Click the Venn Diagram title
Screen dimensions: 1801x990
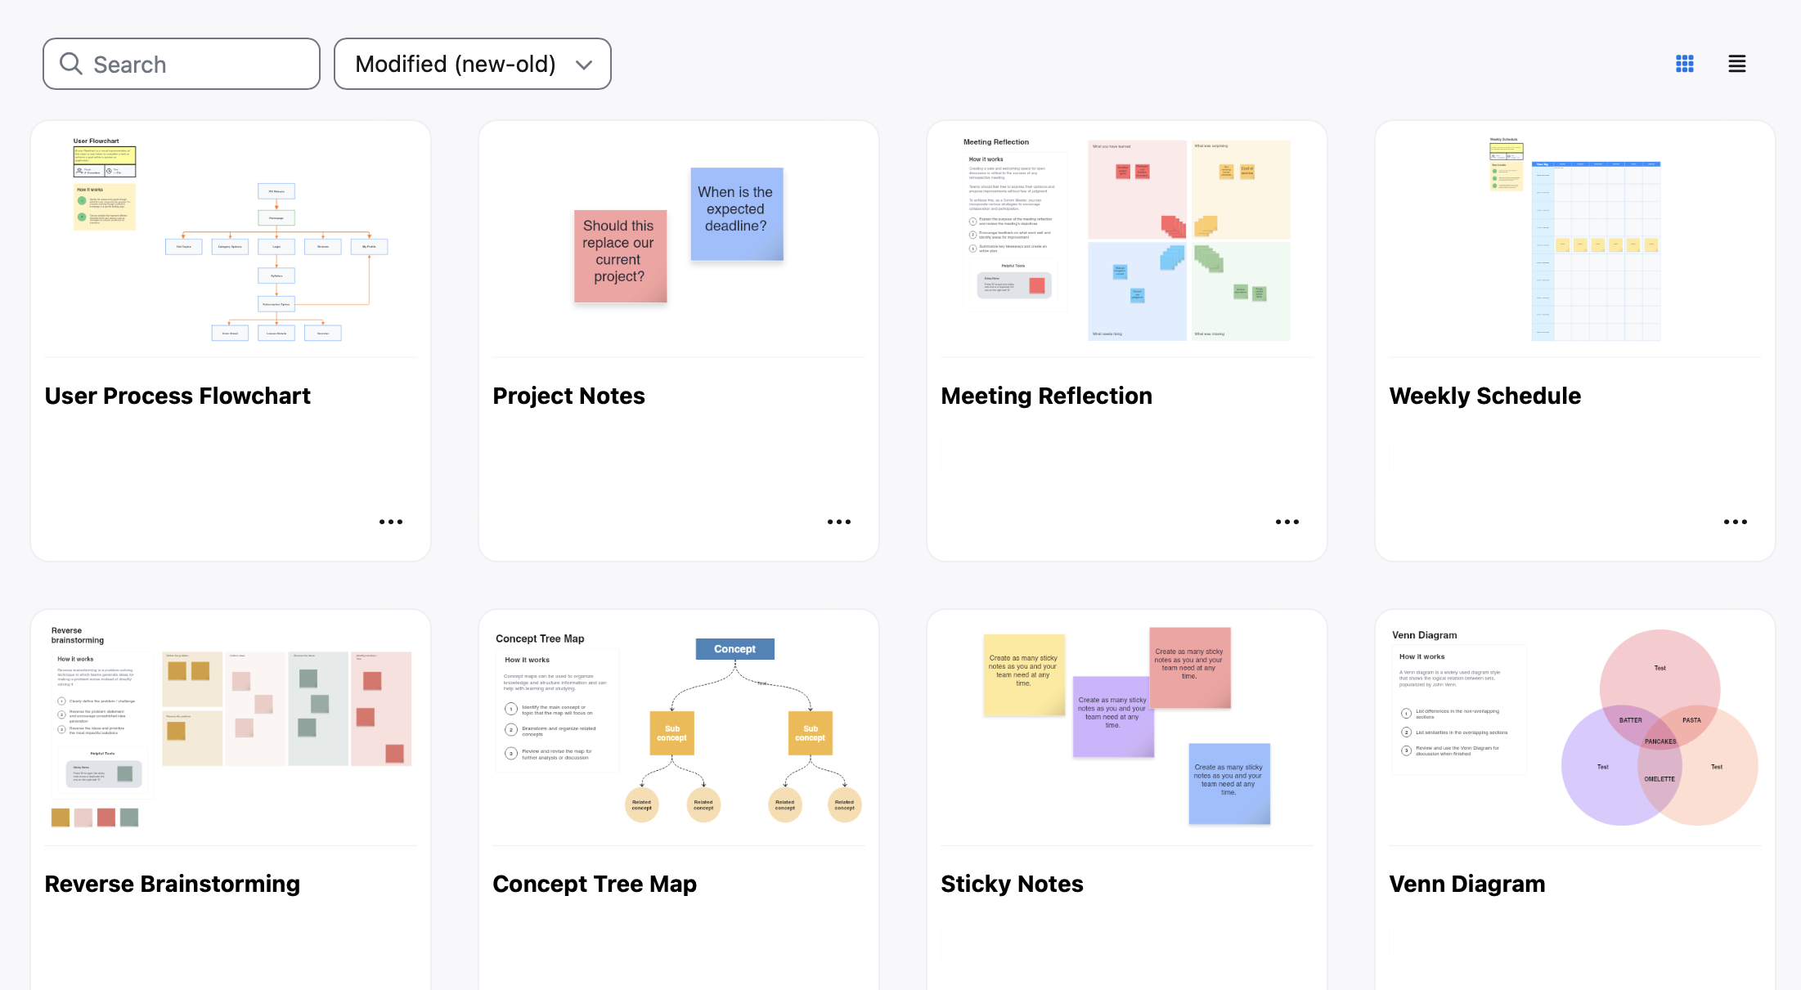pyautogui.click(x=1466, y=884)
